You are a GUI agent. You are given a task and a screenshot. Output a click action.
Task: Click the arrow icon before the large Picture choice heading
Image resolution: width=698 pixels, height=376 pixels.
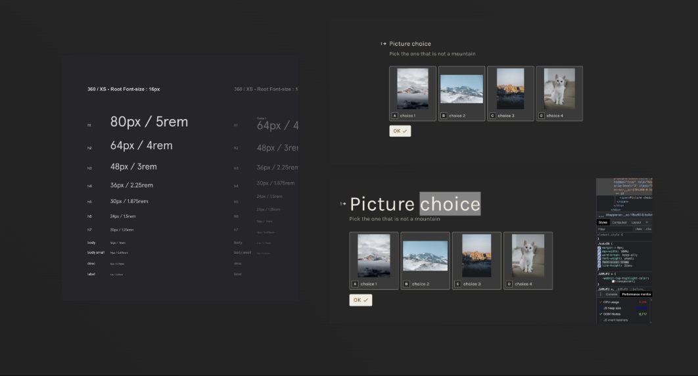[x=342, y=204]
